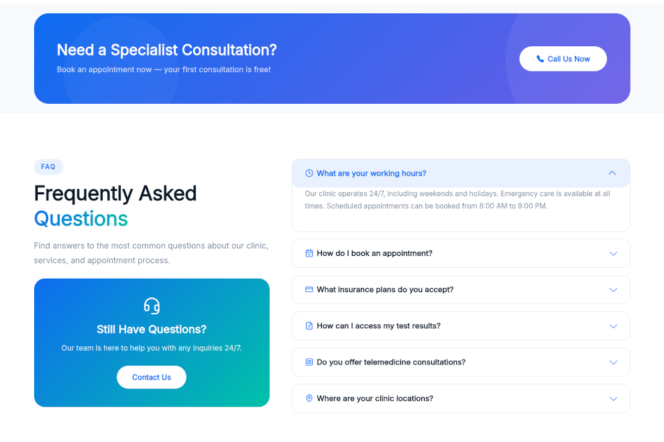Open "Where are your clinic locations?" question
664x442 pixels.
[375, 398]
